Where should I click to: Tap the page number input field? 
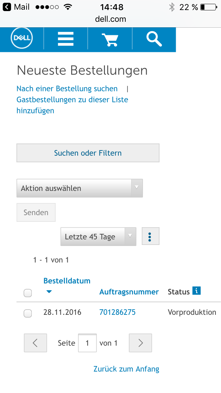[x=87, y=343]
